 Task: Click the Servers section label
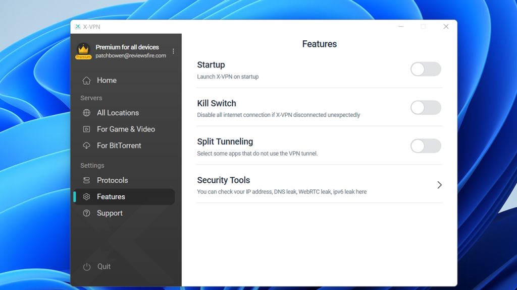click(x=91, y=98)
